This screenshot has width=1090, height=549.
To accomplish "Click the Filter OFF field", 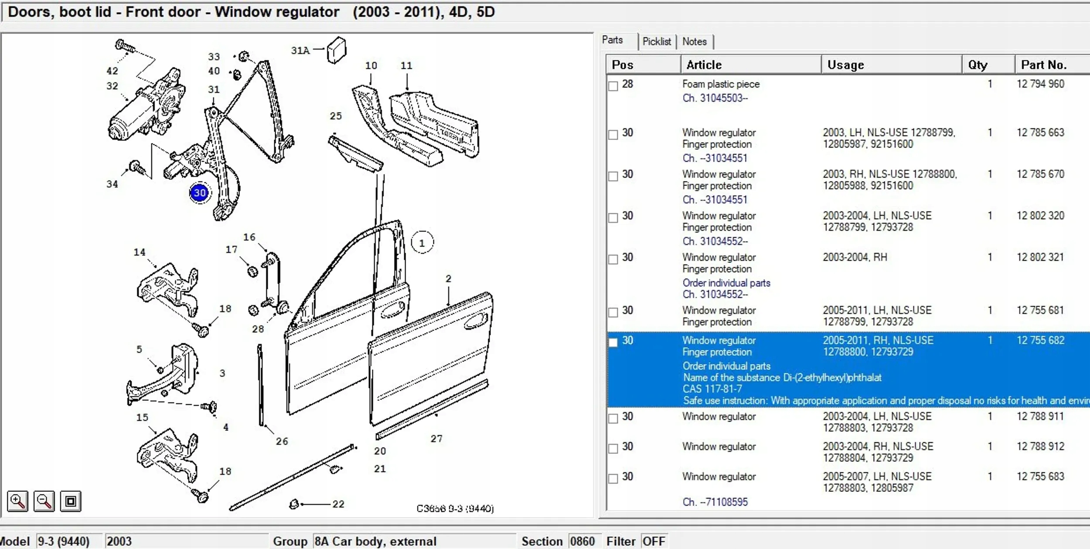I will (x=654, y=541).
